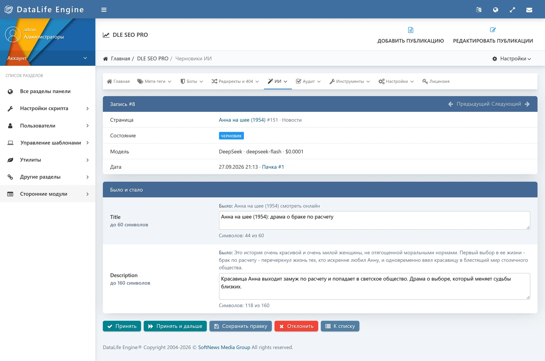
Task: Focus the Title text field
Action: click(x=374, y=220)
